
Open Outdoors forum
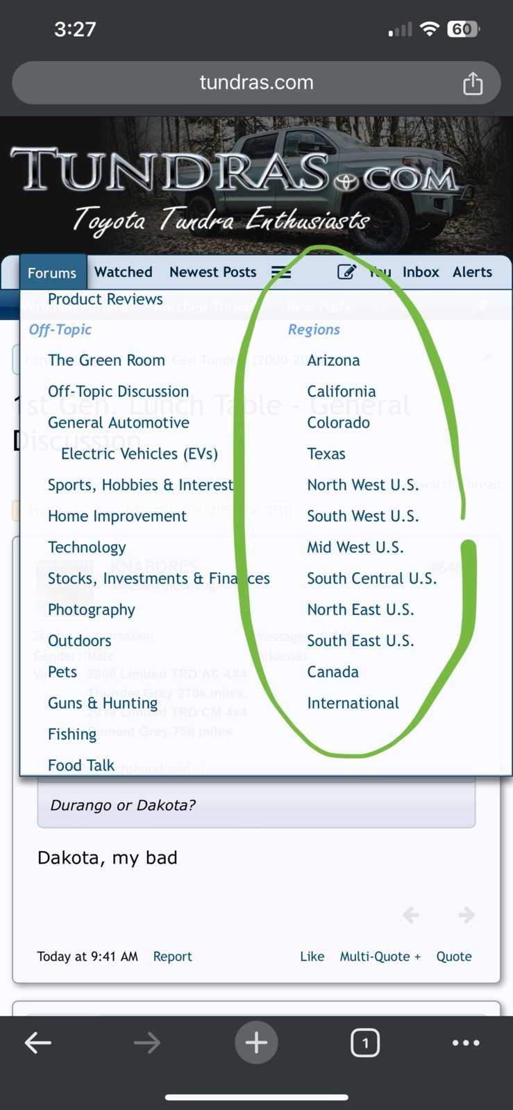(x=80, y=641)
